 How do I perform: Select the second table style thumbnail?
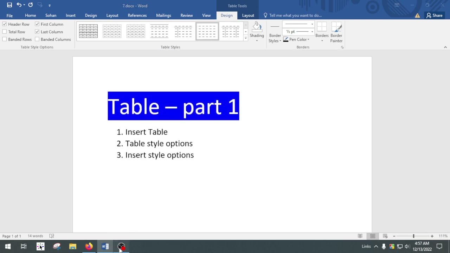(x=112, y=31)
